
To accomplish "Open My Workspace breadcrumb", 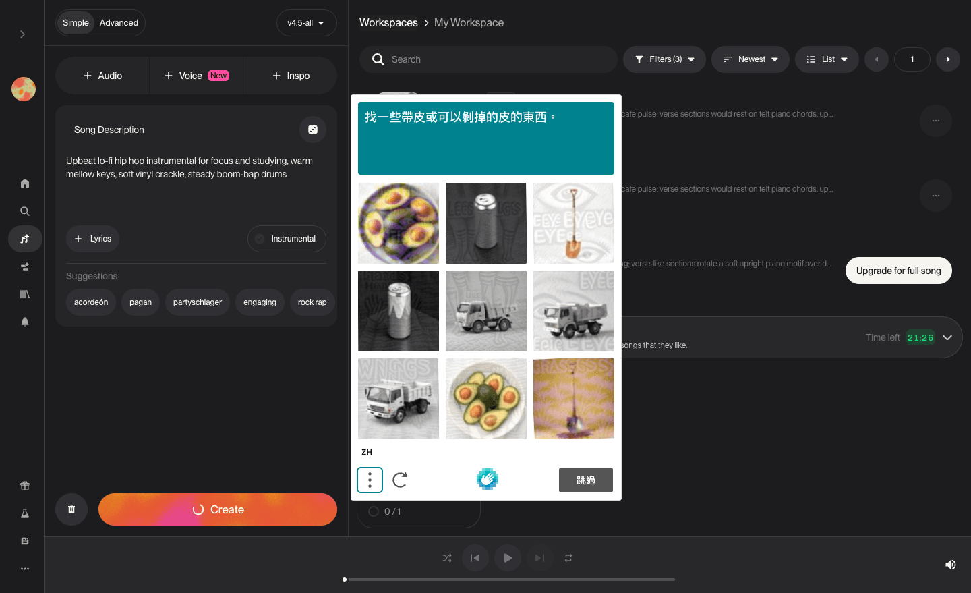I will [x=469, y=22].
